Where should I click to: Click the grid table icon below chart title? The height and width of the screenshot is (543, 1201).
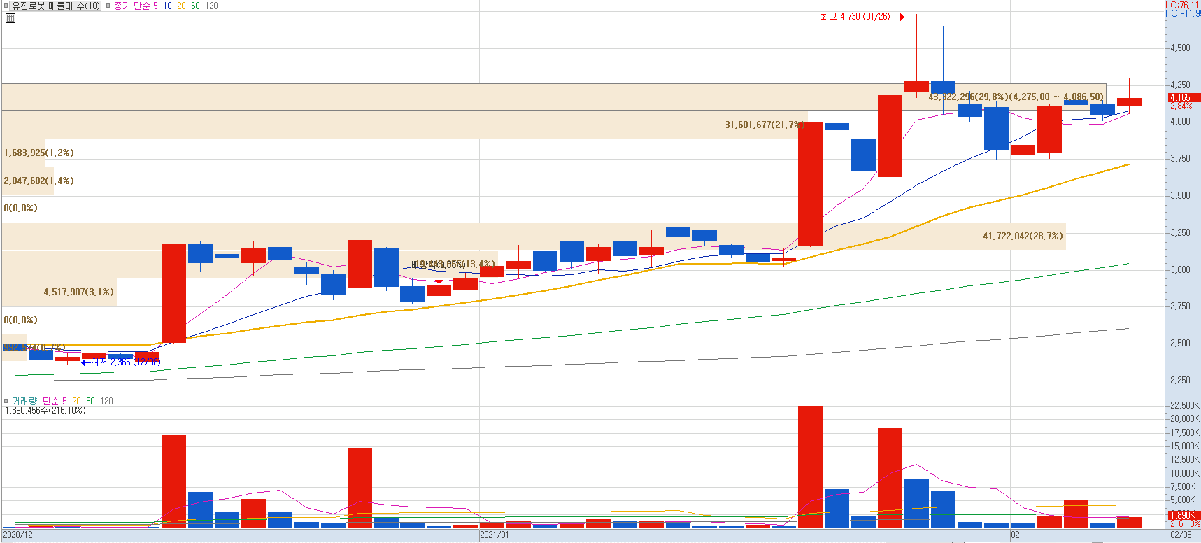(x=10, y=18)
